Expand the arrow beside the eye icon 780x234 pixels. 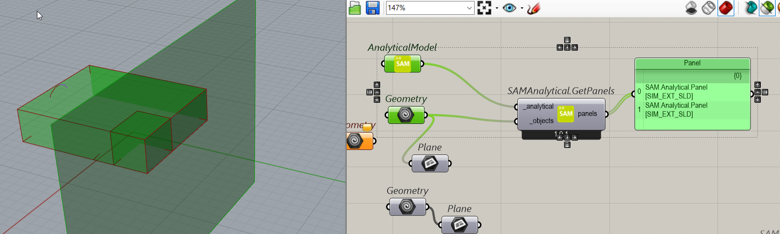pos(521,8)
